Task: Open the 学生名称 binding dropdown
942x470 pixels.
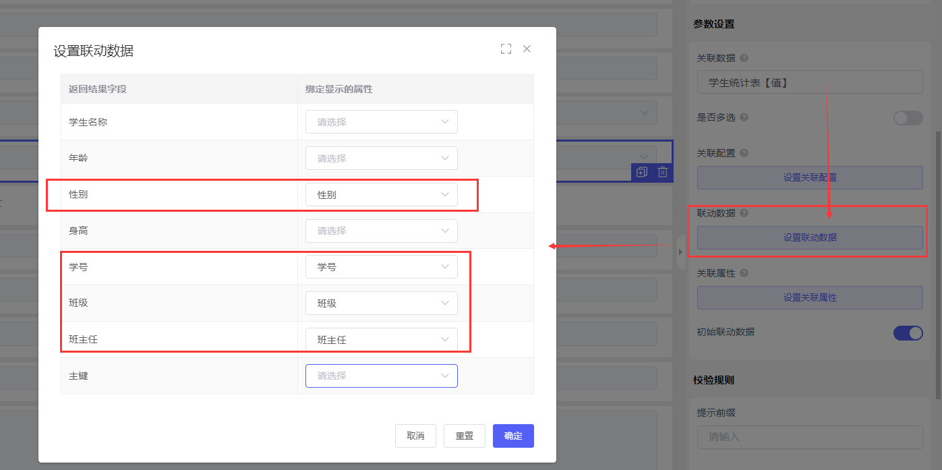Action: (381, 122)
